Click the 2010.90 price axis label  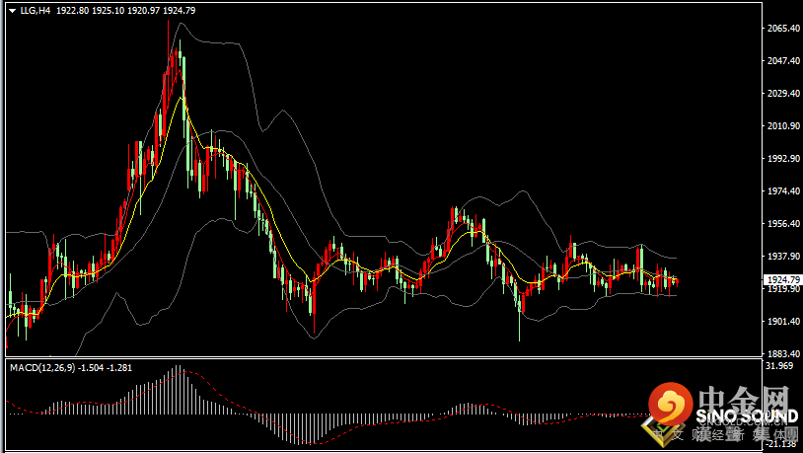point(784,125)
